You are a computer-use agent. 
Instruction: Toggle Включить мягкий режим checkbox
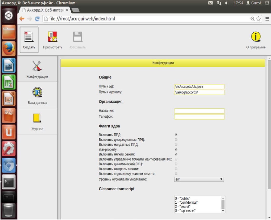176,154
